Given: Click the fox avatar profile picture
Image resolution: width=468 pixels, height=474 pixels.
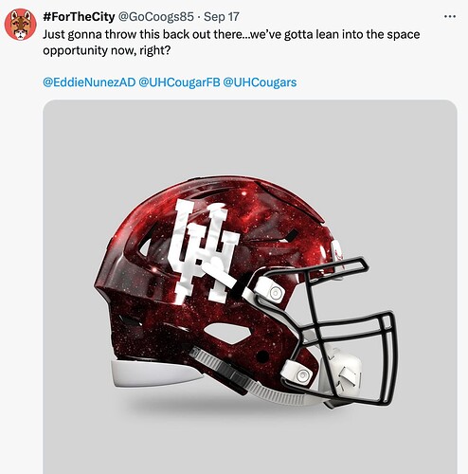Looking at the screenshot, I should pyautogui.click(x=21, y=25).
